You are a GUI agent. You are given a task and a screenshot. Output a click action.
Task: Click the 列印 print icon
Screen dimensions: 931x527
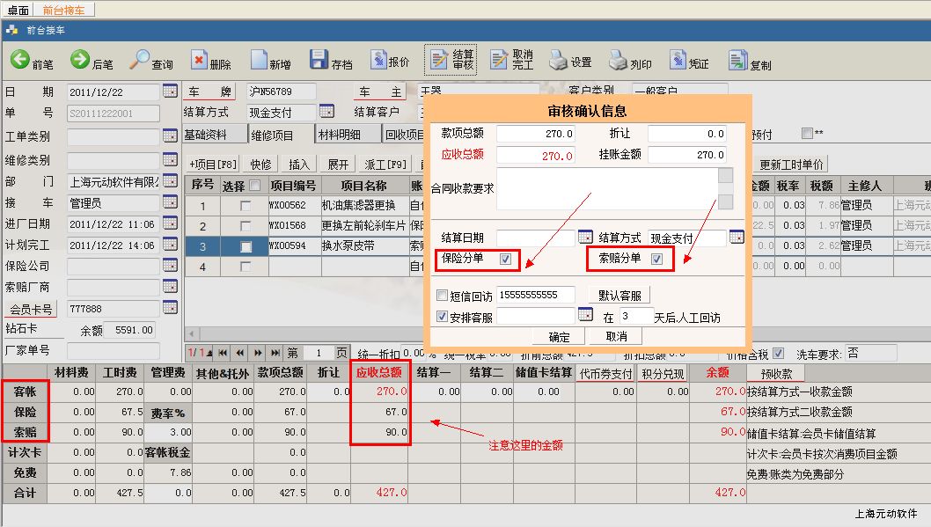tap(616, 60)
